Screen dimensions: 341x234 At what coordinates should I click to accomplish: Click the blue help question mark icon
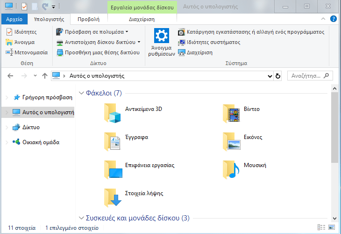coord(334,19)
